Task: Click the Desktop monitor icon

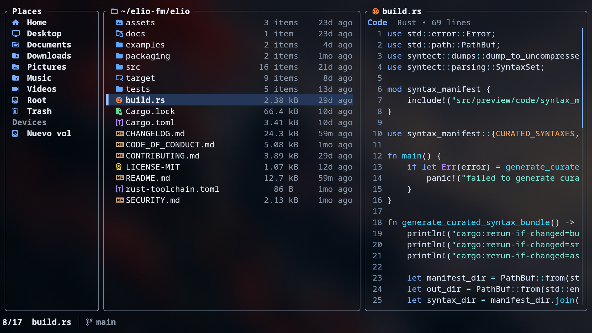Action: click(16, 34)
